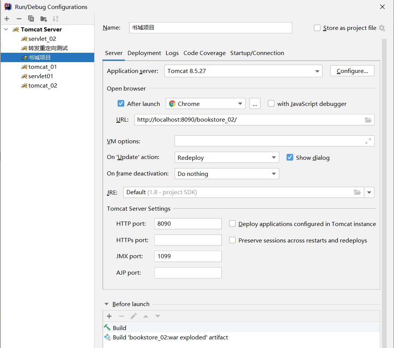The image size is (394, 348).
Task: Create new configuration folder
Action: (x=43, y=19)
